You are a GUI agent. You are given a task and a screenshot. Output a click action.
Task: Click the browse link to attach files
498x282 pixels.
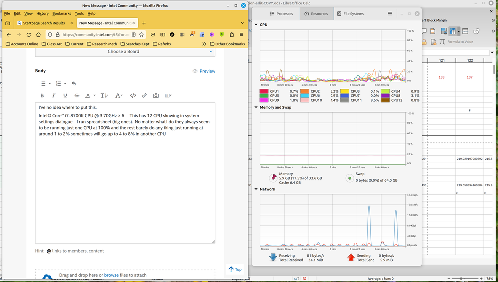[x=111, y=275]
